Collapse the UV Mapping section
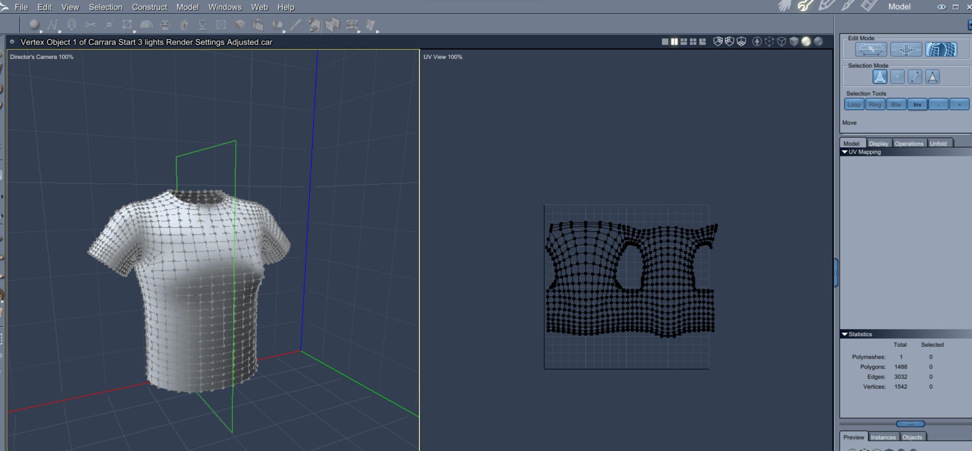 click(x=844, y=152)
